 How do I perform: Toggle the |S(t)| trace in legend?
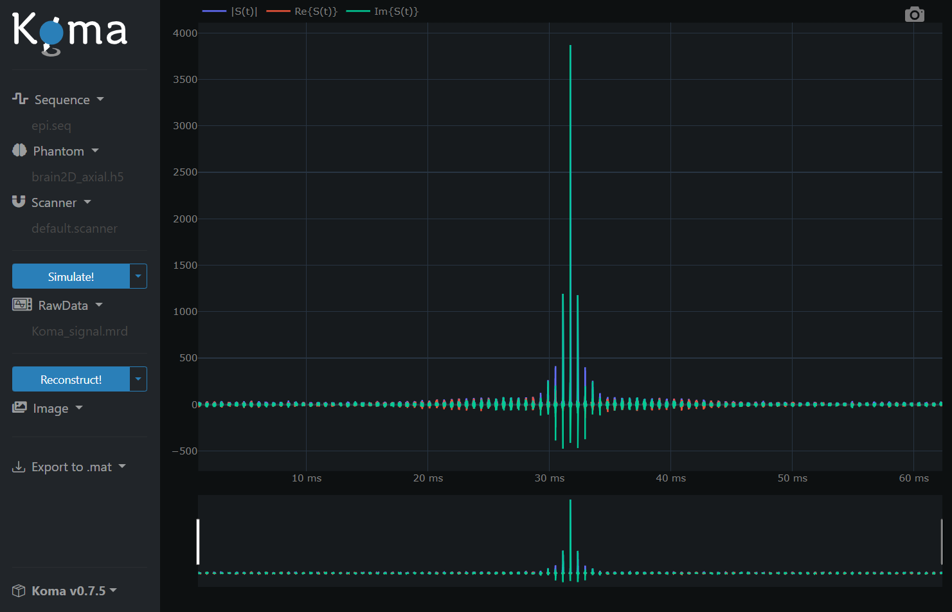point(244,12)
